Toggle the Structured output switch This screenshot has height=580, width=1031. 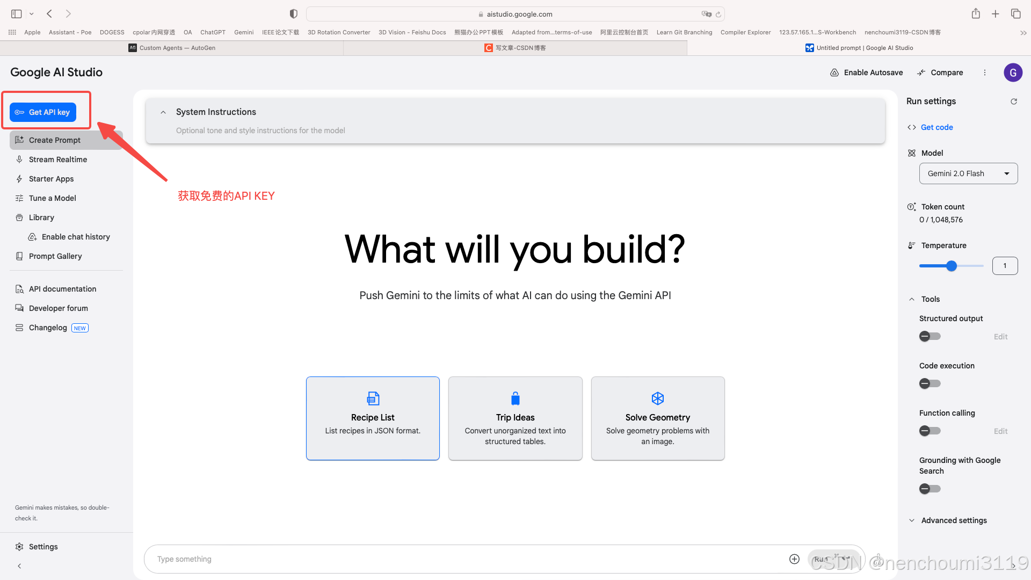pyautogui.click(x=930, y=337)
